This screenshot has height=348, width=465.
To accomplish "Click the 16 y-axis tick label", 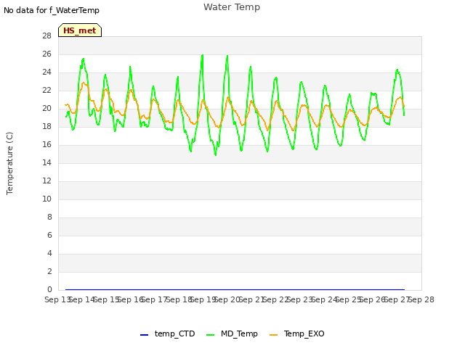I will coord(46,144).
